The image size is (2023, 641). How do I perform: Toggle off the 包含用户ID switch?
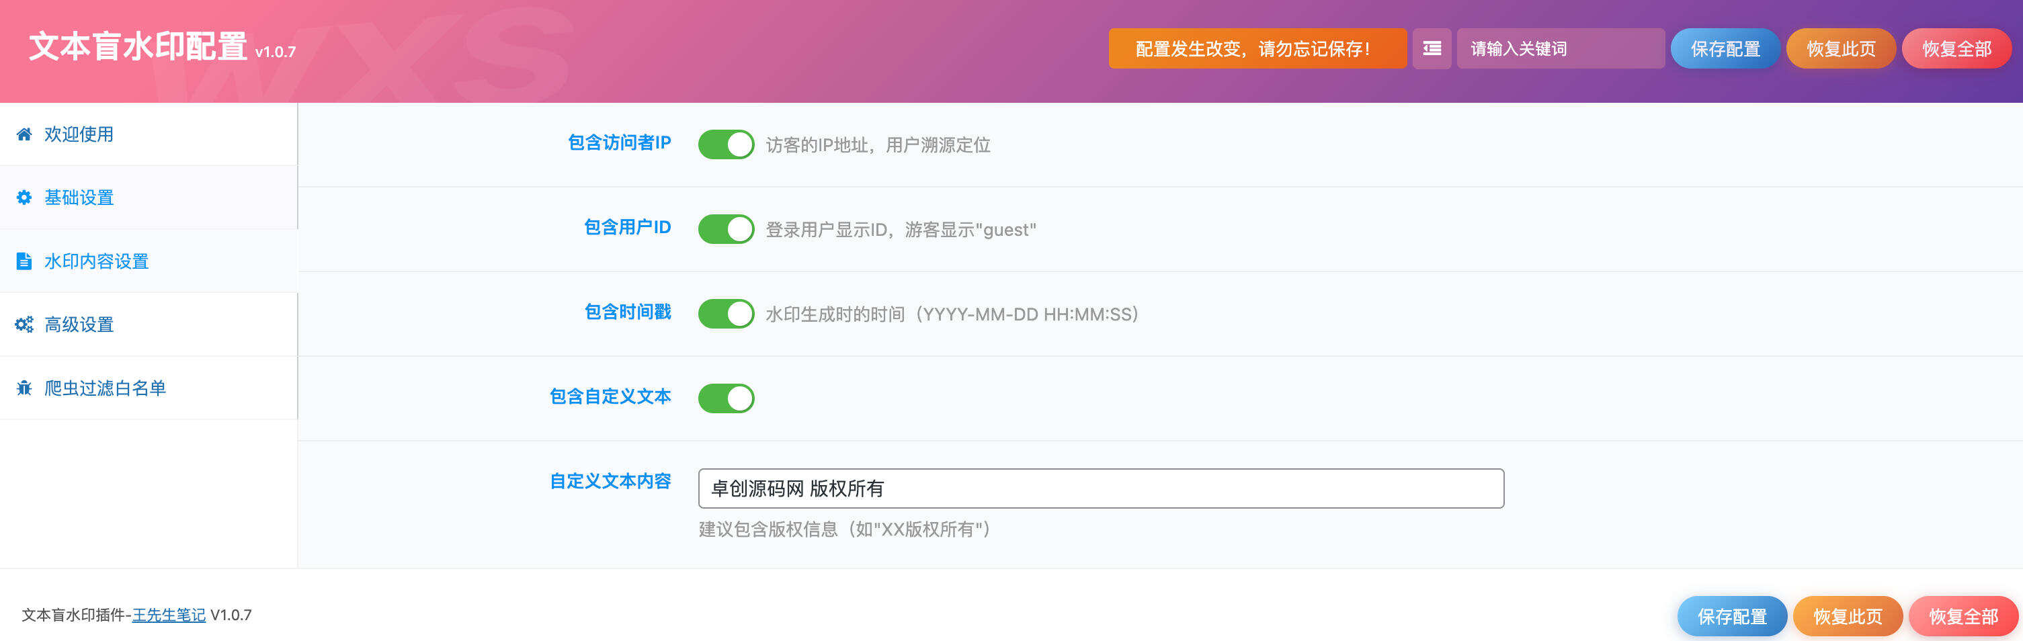click(727, 228)
